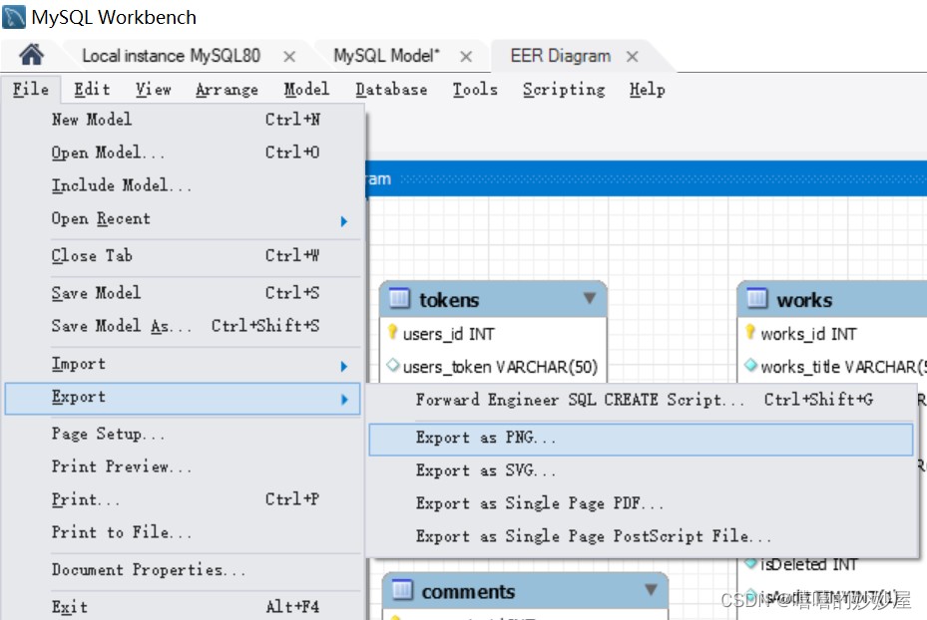Expand the Import submenu
Viewport: 927px width, 620px height.
click(343, 366)
